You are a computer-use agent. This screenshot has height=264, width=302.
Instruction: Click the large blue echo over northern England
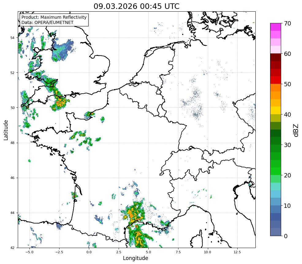pyautogui.click(x=63, y=51)
